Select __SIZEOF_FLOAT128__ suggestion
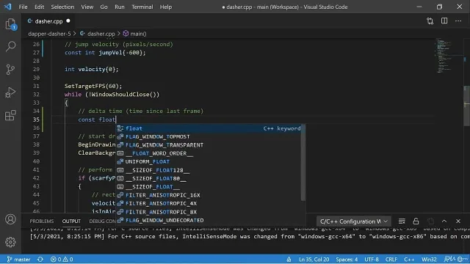This screenshot has height=264, width=470. [209, 170]
